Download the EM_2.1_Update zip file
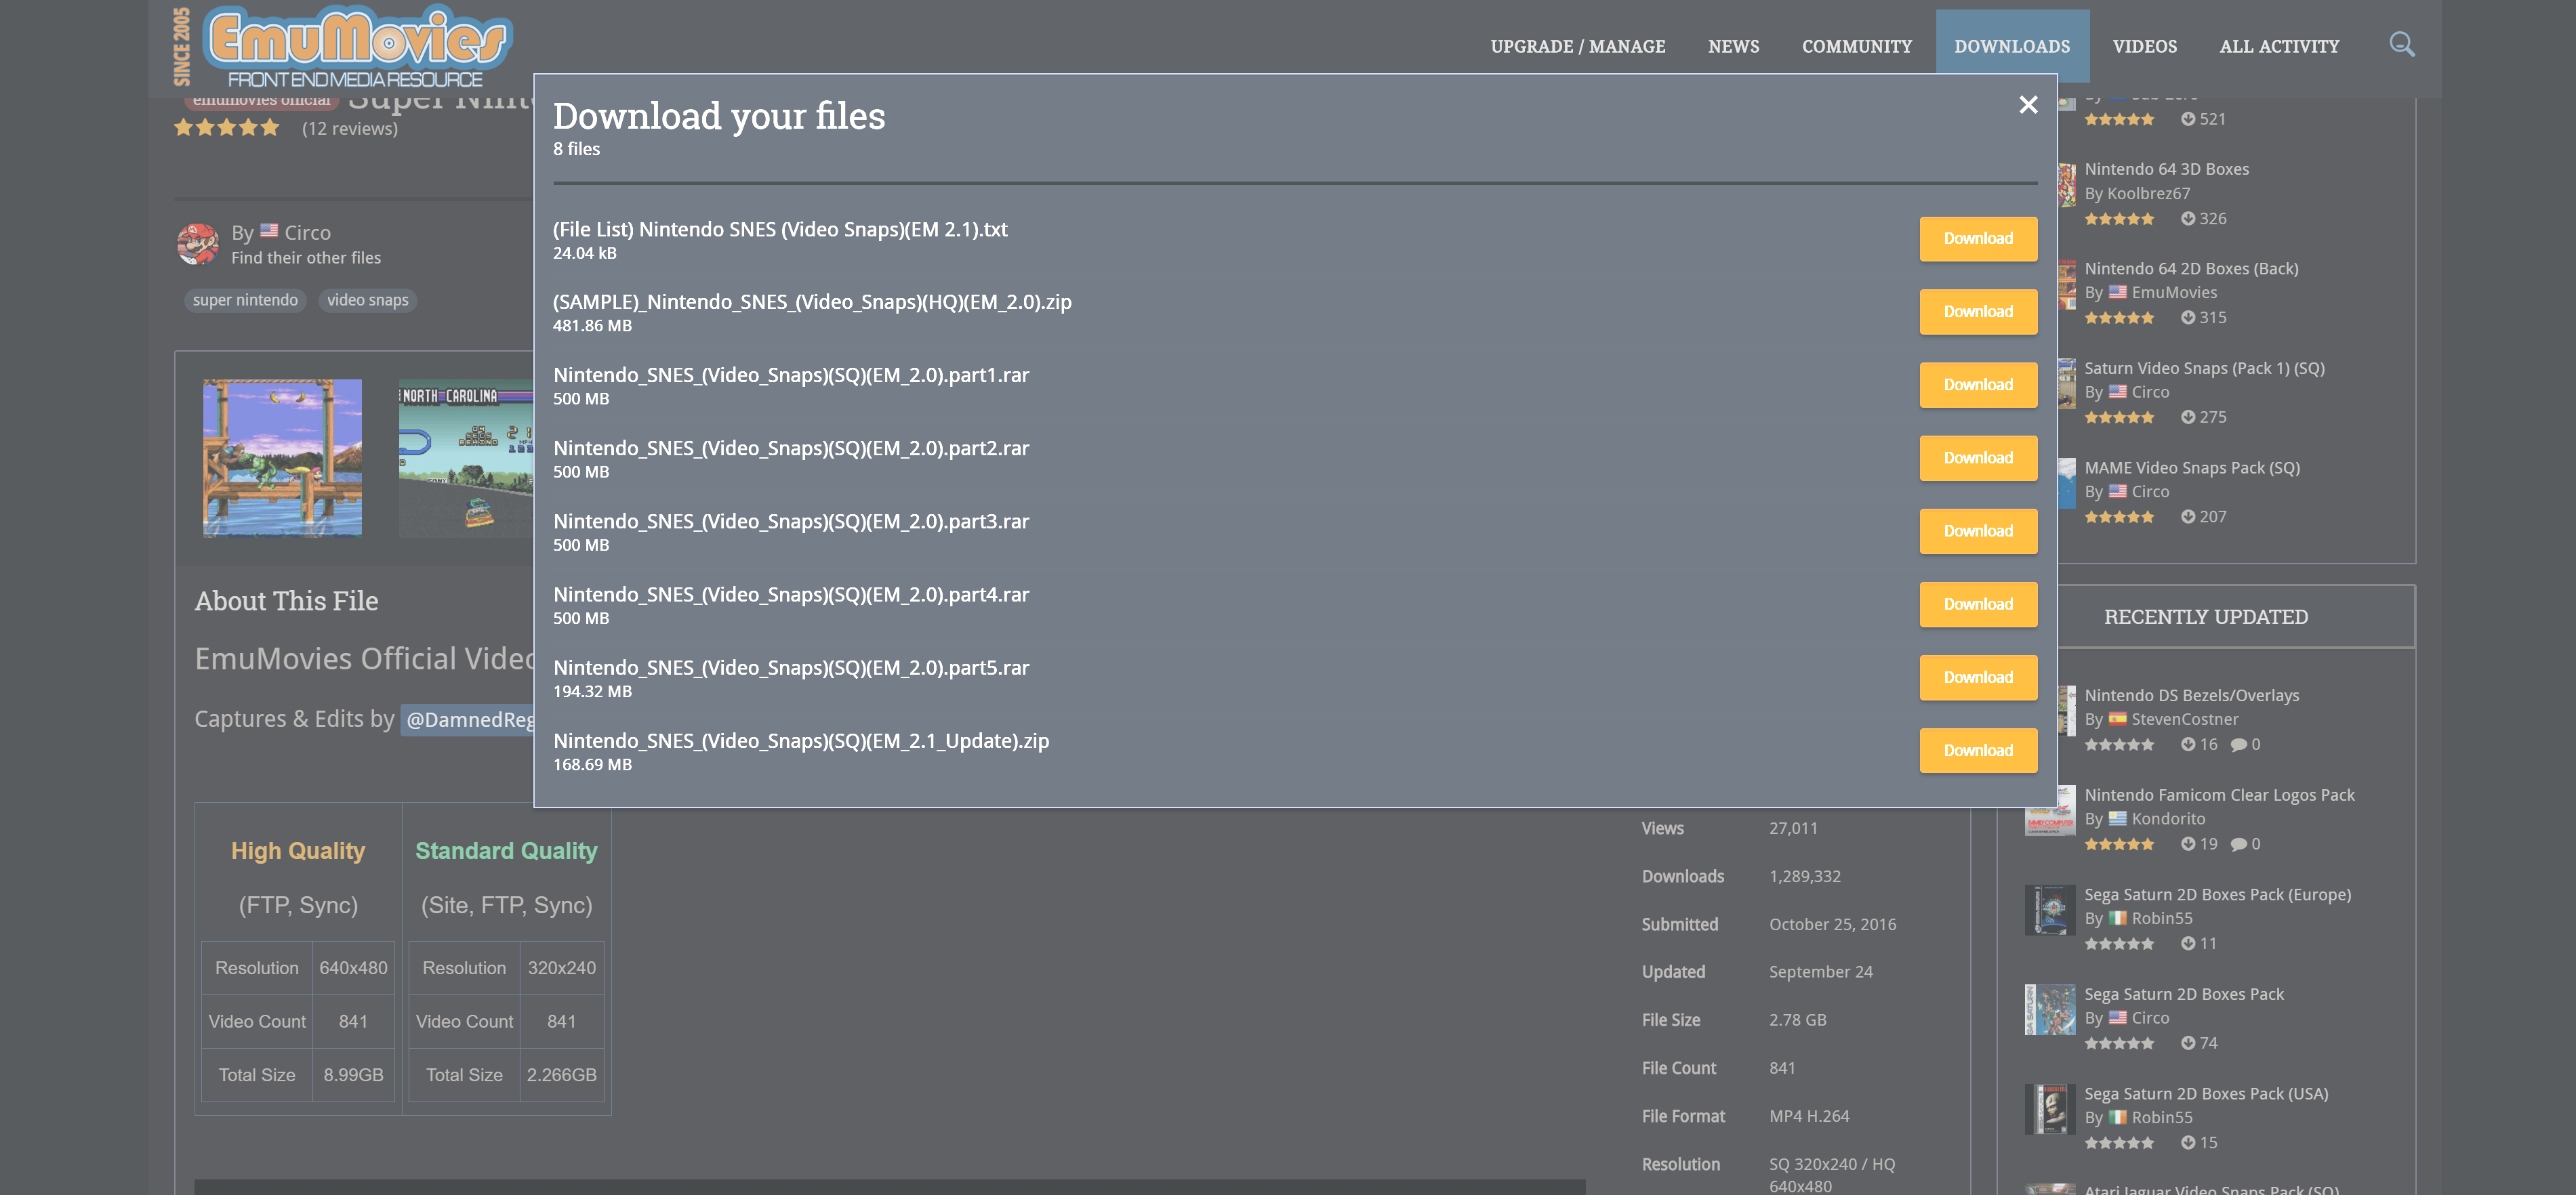Screen dimensions: 2576x1195 pyautogui.click(x=1977, y=751)
